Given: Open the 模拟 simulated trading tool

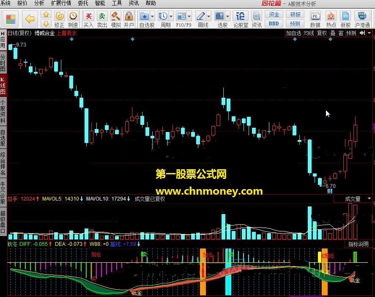Looking at the screenshot, I should click(x=116, y=19).
